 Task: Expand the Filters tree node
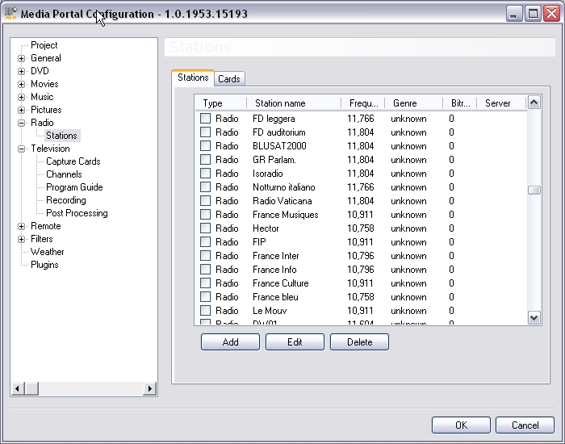click(x=21, y=239)
